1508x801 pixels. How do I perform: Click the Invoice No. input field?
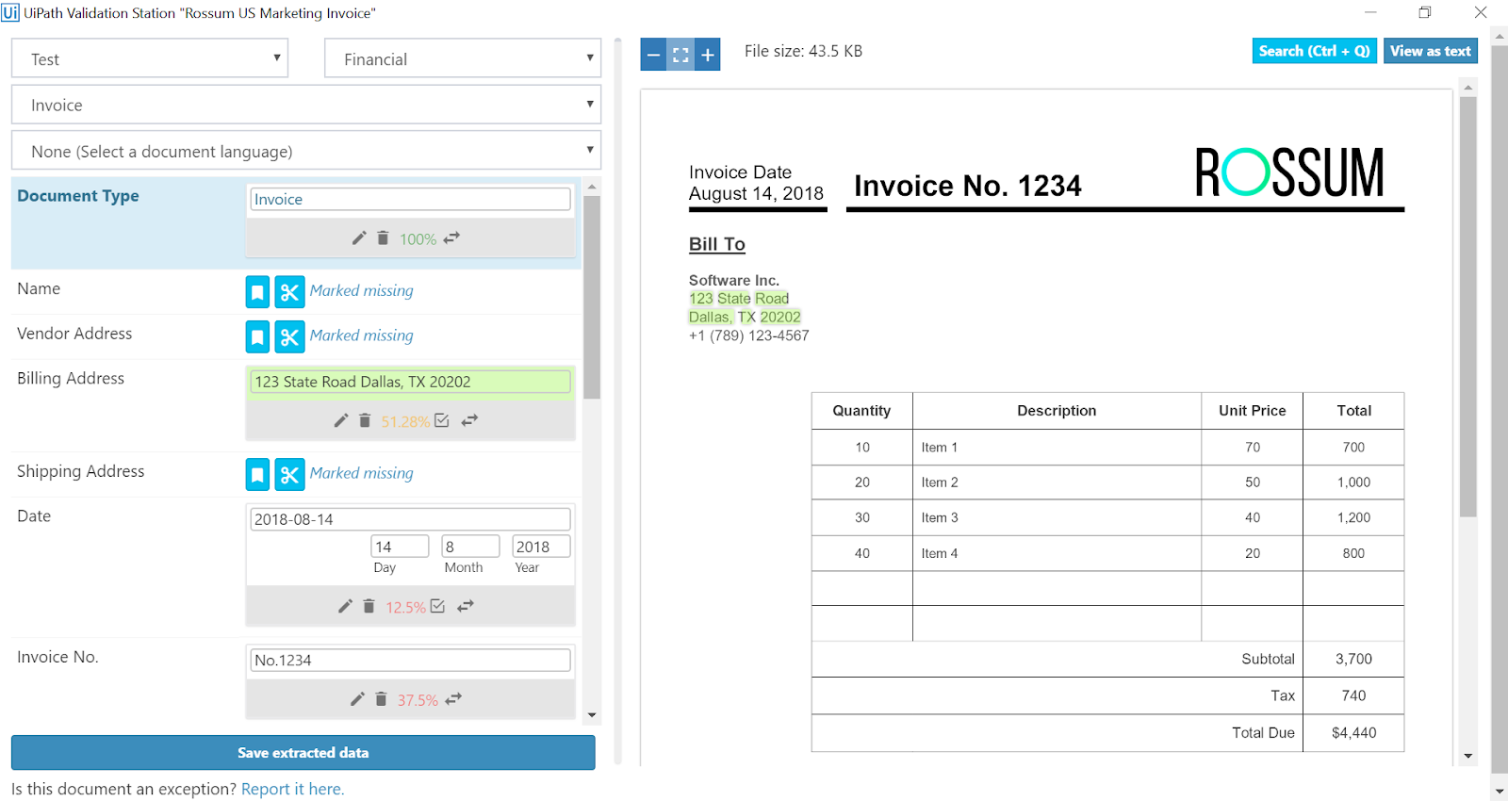tap(410, 660)
